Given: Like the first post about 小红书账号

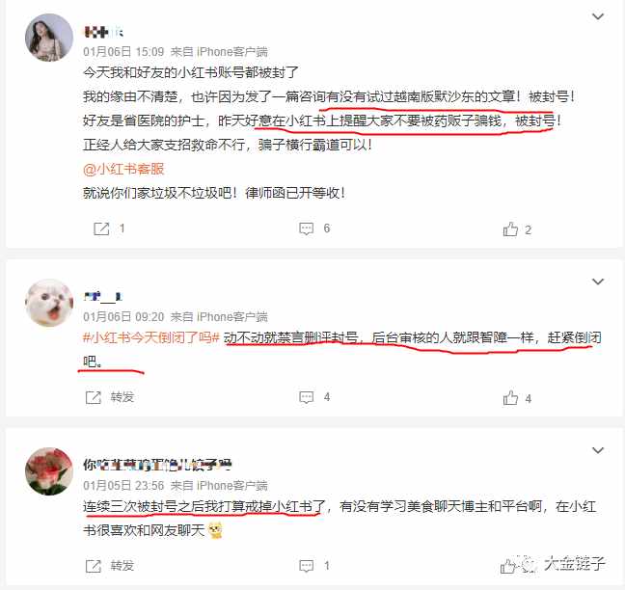Looking at the screenshot, I should pyautogui.click(x=510, y=229).
